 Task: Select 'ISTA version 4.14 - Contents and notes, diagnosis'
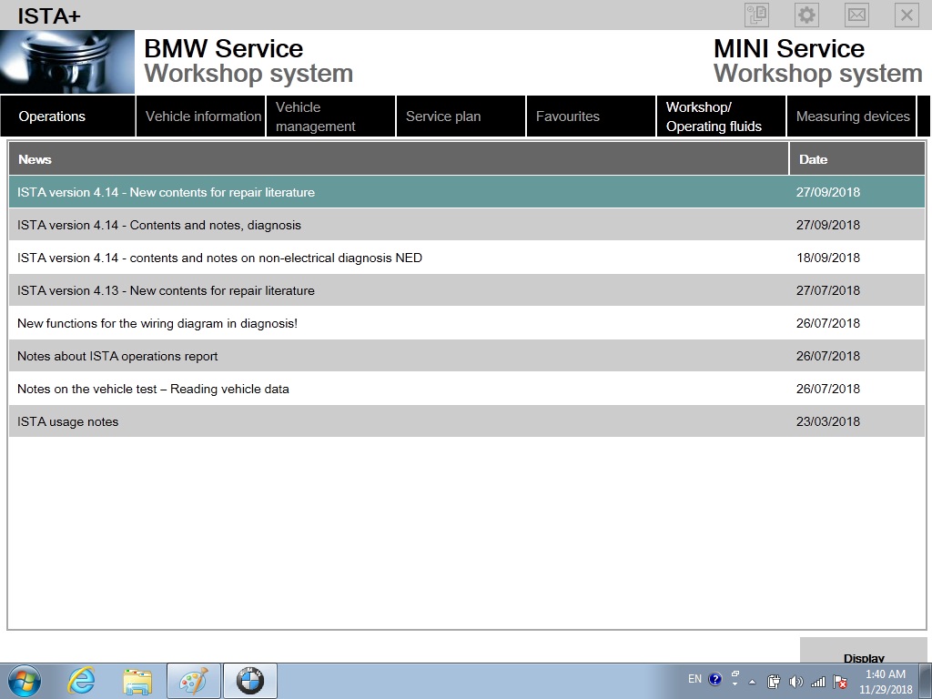pyautogui.click(x=467, y=225)
